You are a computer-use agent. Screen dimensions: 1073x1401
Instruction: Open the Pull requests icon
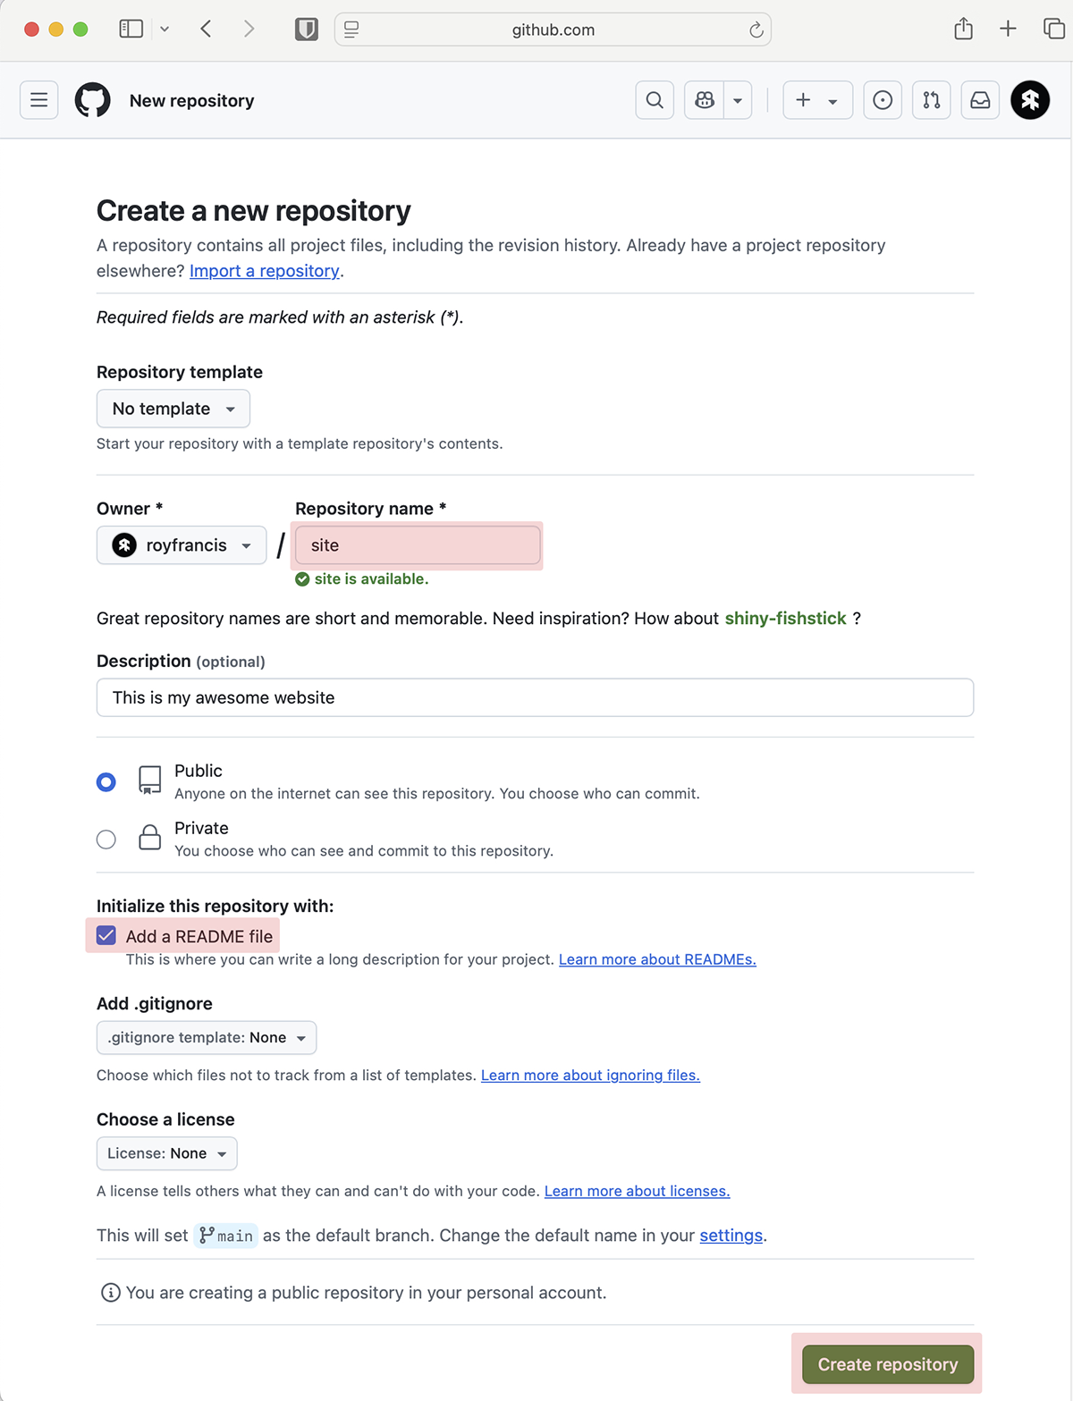click(x=932, y=100)
